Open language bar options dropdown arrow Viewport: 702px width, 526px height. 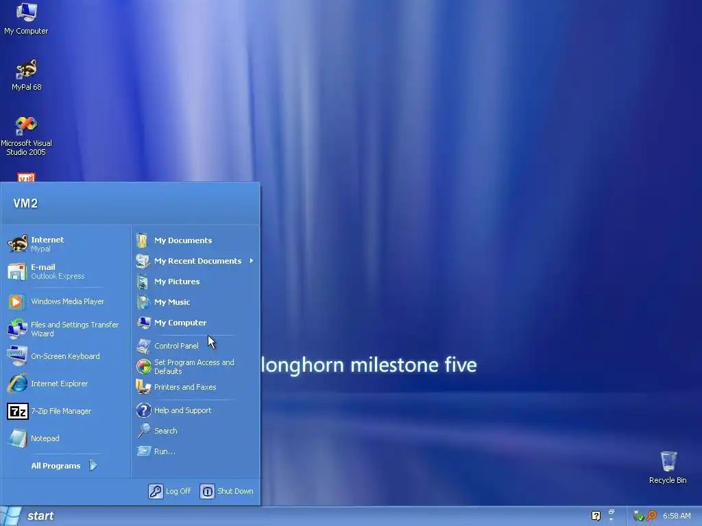click(x=611, y=519)
